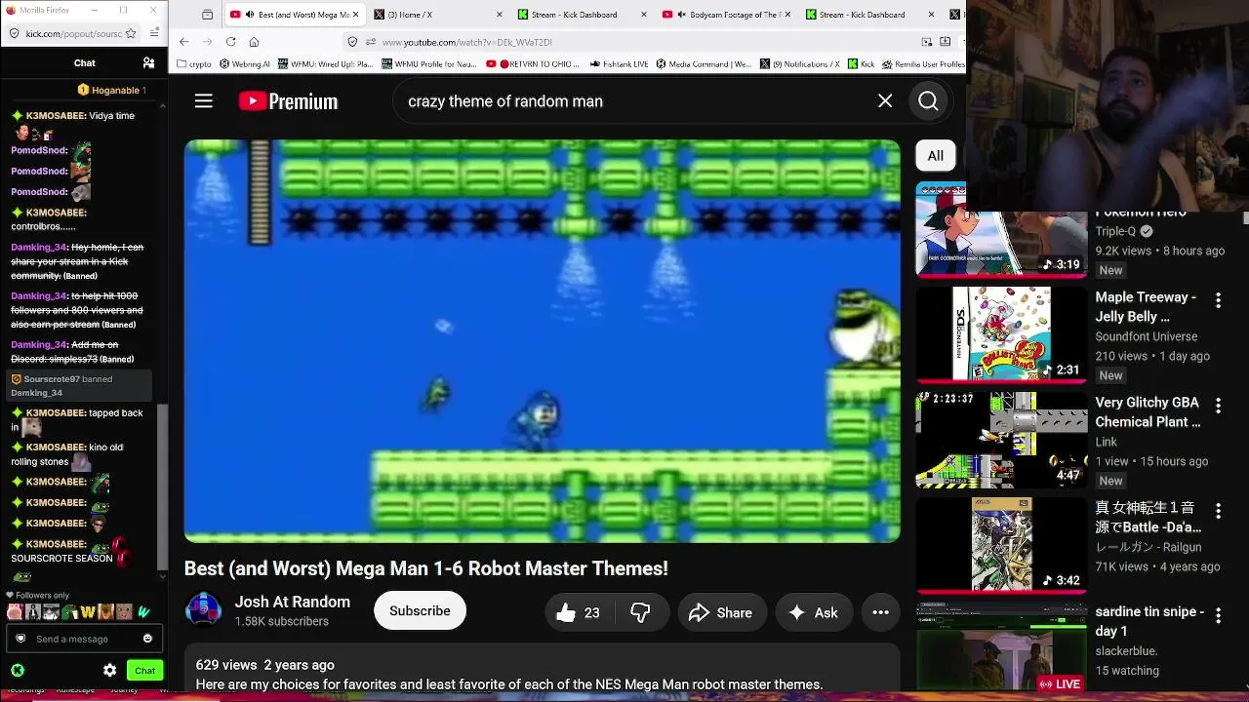Reload the YouTube page

(230, 42)
